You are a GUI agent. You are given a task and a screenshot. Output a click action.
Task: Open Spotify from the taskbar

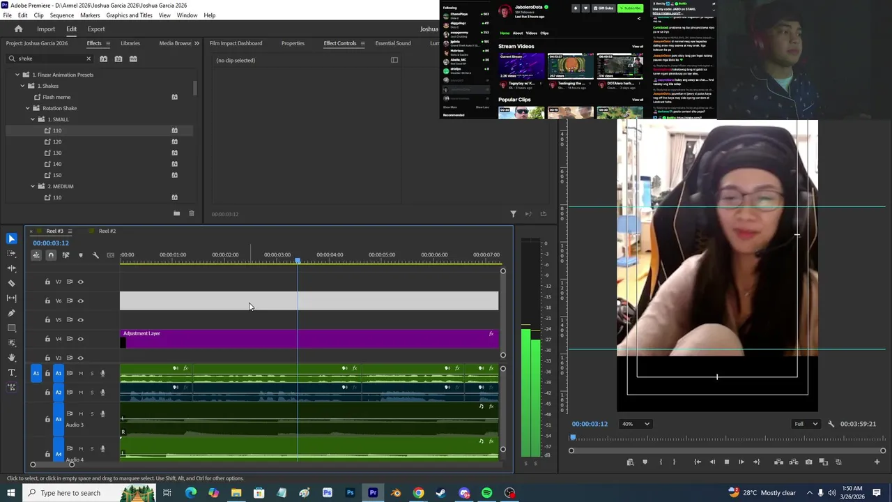pyautogui.click(x=486, y=493)
